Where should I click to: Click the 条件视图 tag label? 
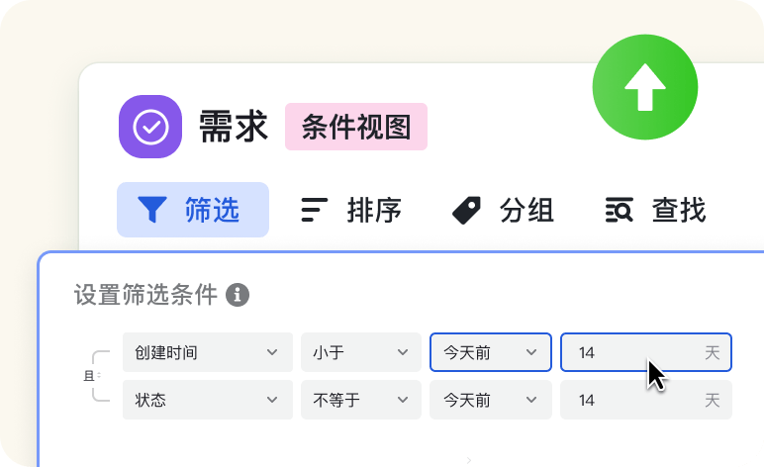[356, 127]
